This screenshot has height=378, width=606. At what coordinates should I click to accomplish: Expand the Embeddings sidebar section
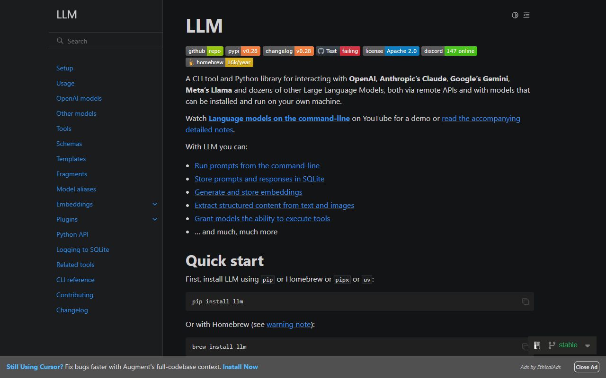(x=155, y=204)
